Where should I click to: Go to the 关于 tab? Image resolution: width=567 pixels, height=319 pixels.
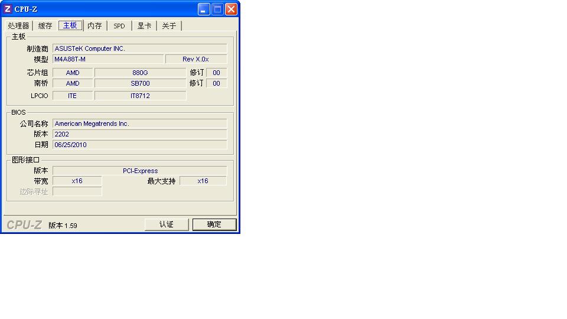pyautogui.click(x=169, y=25)
